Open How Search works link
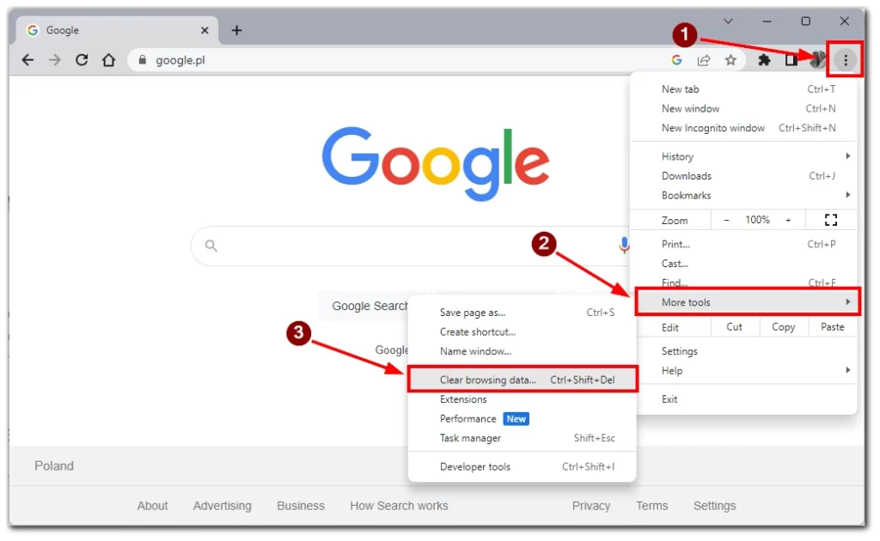This screenshot has width=880, height=541. tap(399, 506)
